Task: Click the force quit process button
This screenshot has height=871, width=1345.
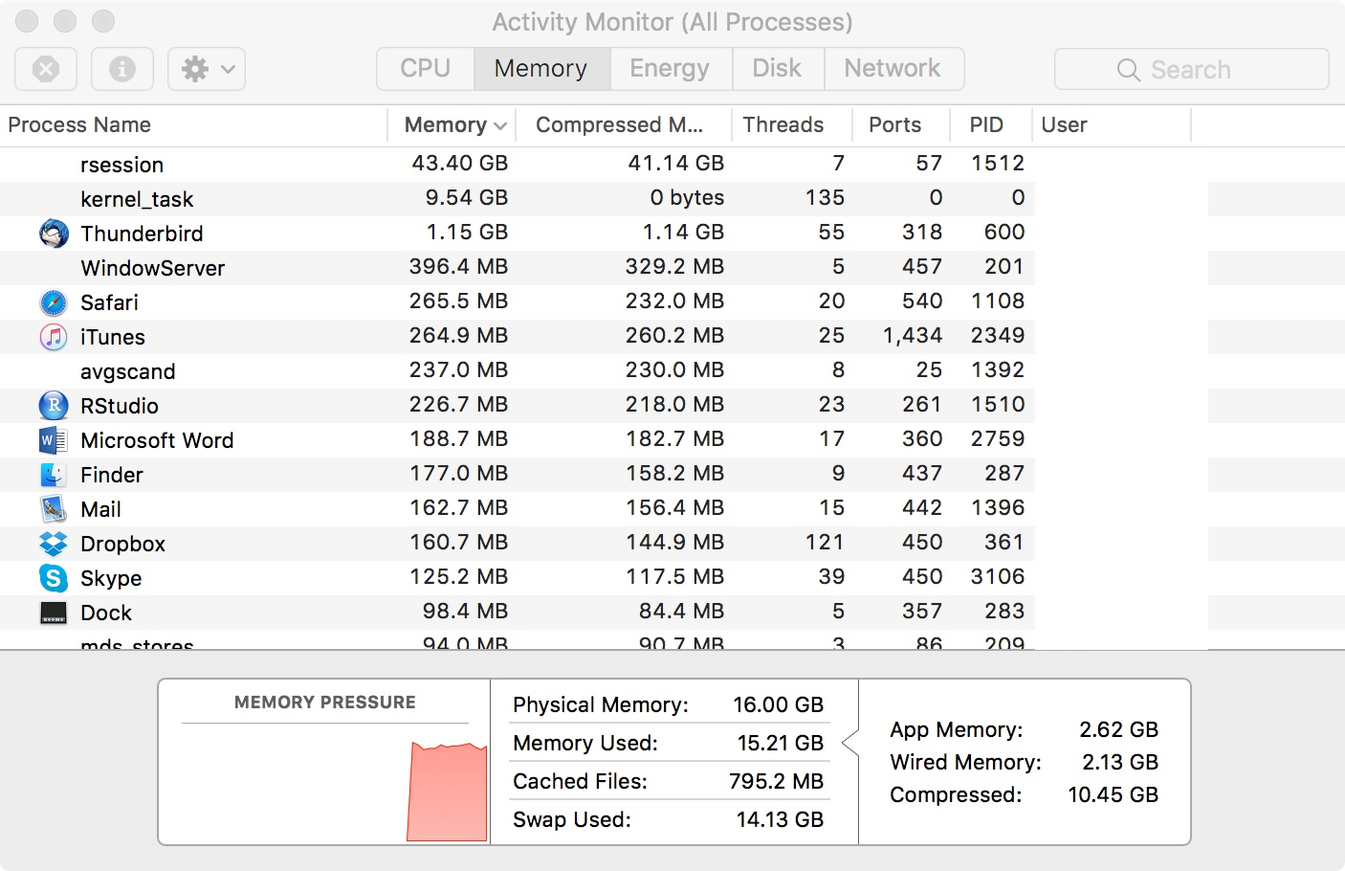Action: tap(46, 69)
